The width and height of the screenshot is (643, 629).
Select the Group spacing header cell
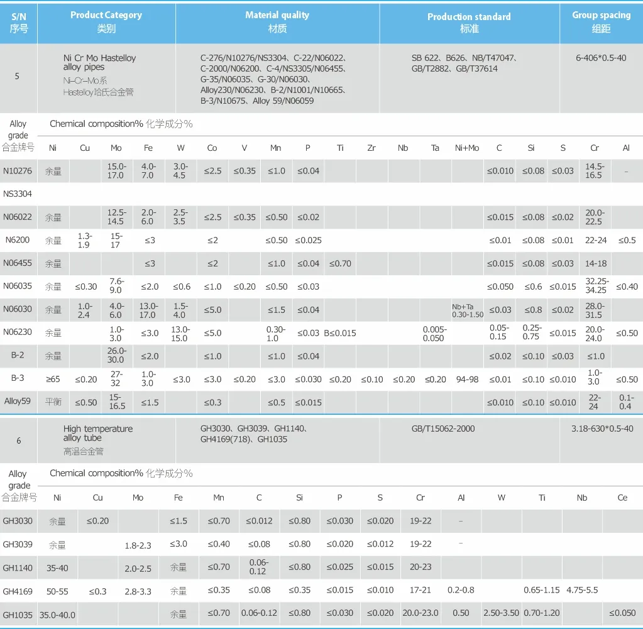click(x=601, y=22)
